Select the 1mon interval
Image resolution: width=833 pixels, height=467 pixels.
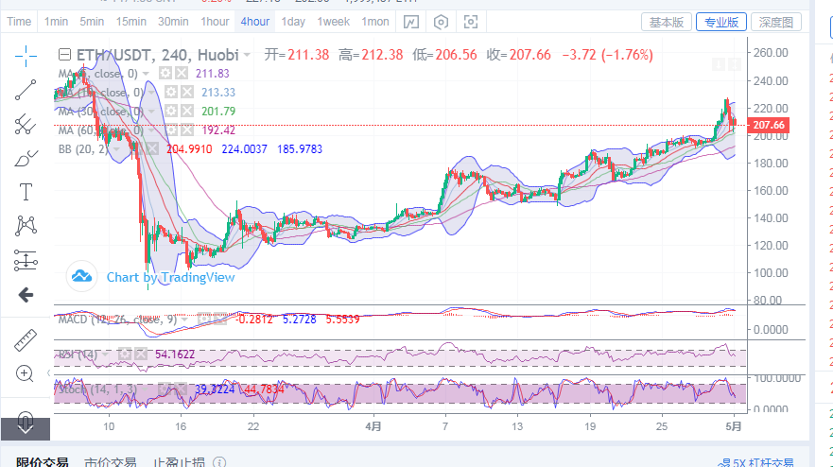375,22
